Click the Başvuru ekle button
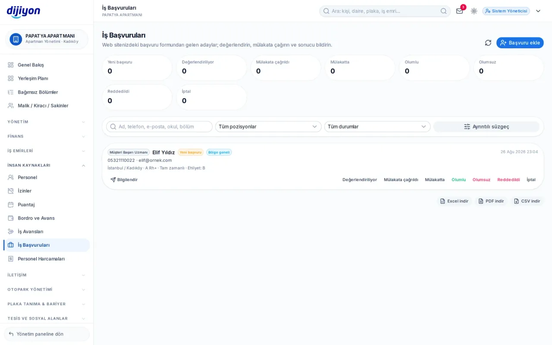 point(520,43)
